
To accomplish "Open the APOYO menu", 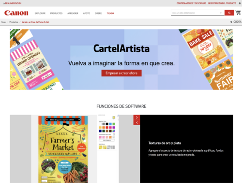I will tap(87, 13).
